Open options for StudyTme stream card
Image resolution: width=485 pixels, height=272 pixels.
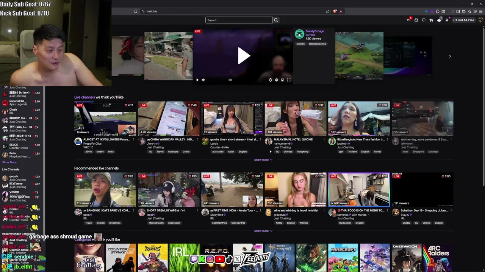point(260,210)
